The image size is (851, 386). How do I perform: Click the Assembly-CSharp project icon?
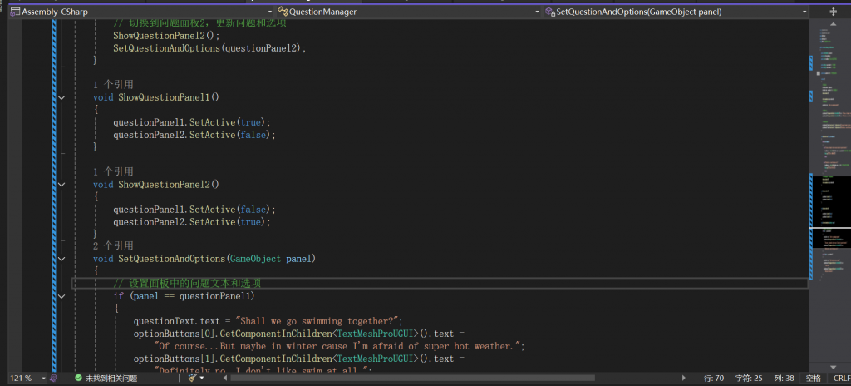[15, 12]
